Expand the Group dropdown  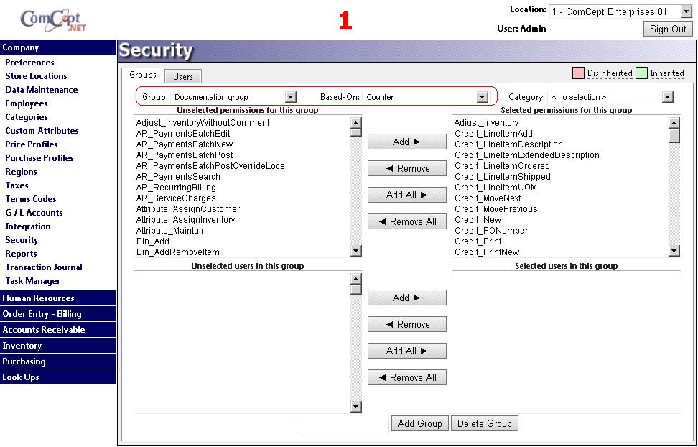pos(290,97)
